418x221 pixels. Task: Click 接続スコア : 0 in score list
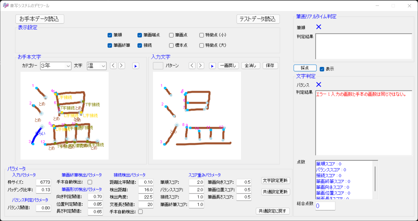tap(329, 175)
